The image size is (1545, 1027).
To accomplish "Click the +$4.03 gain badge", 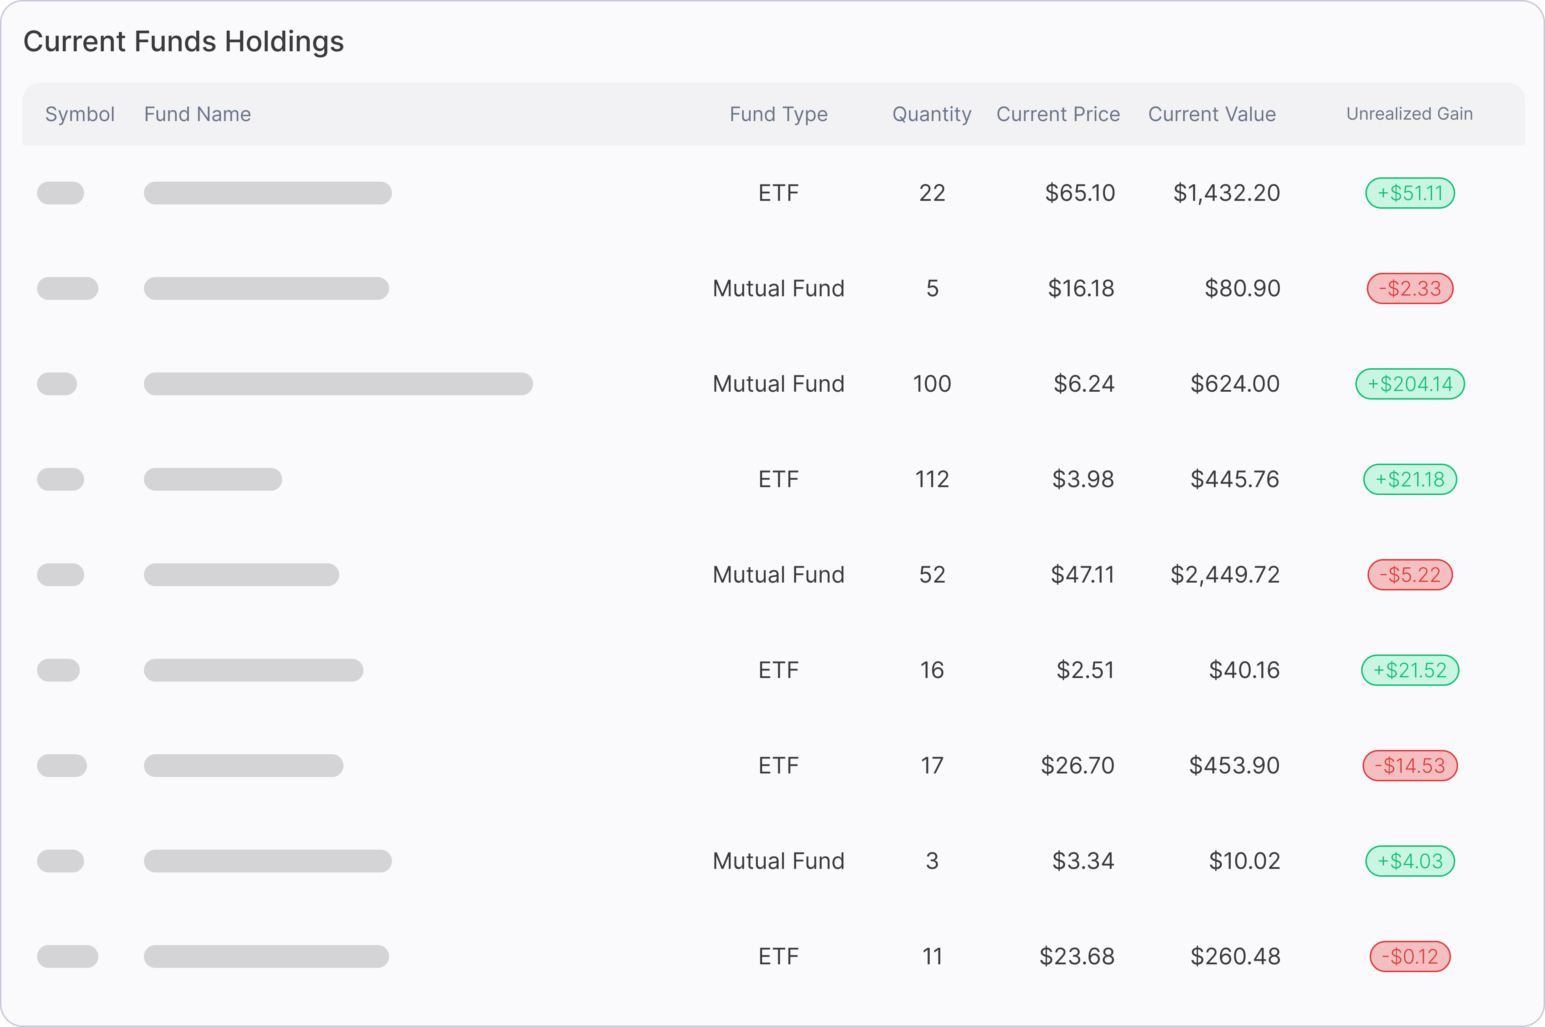I will point(1410,861).
